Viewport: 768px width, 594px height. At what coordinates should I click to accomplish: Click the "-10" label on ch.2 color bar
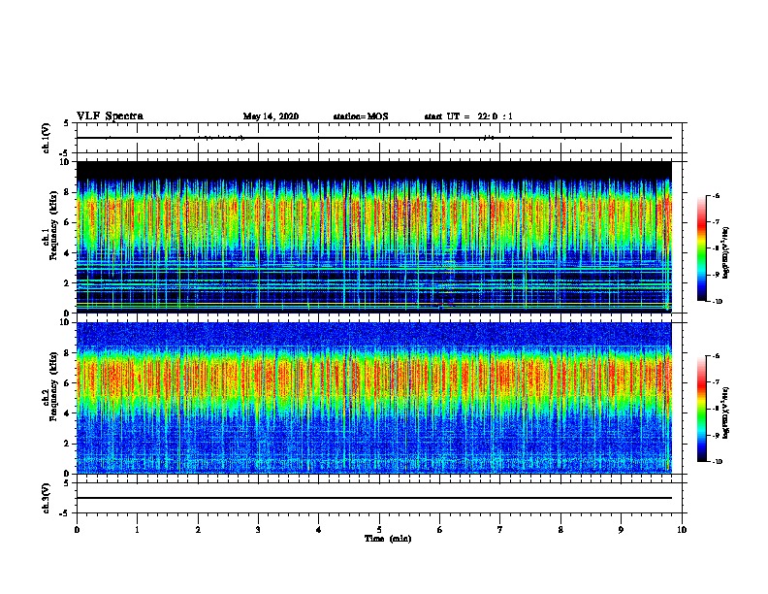tap(717, 462)
